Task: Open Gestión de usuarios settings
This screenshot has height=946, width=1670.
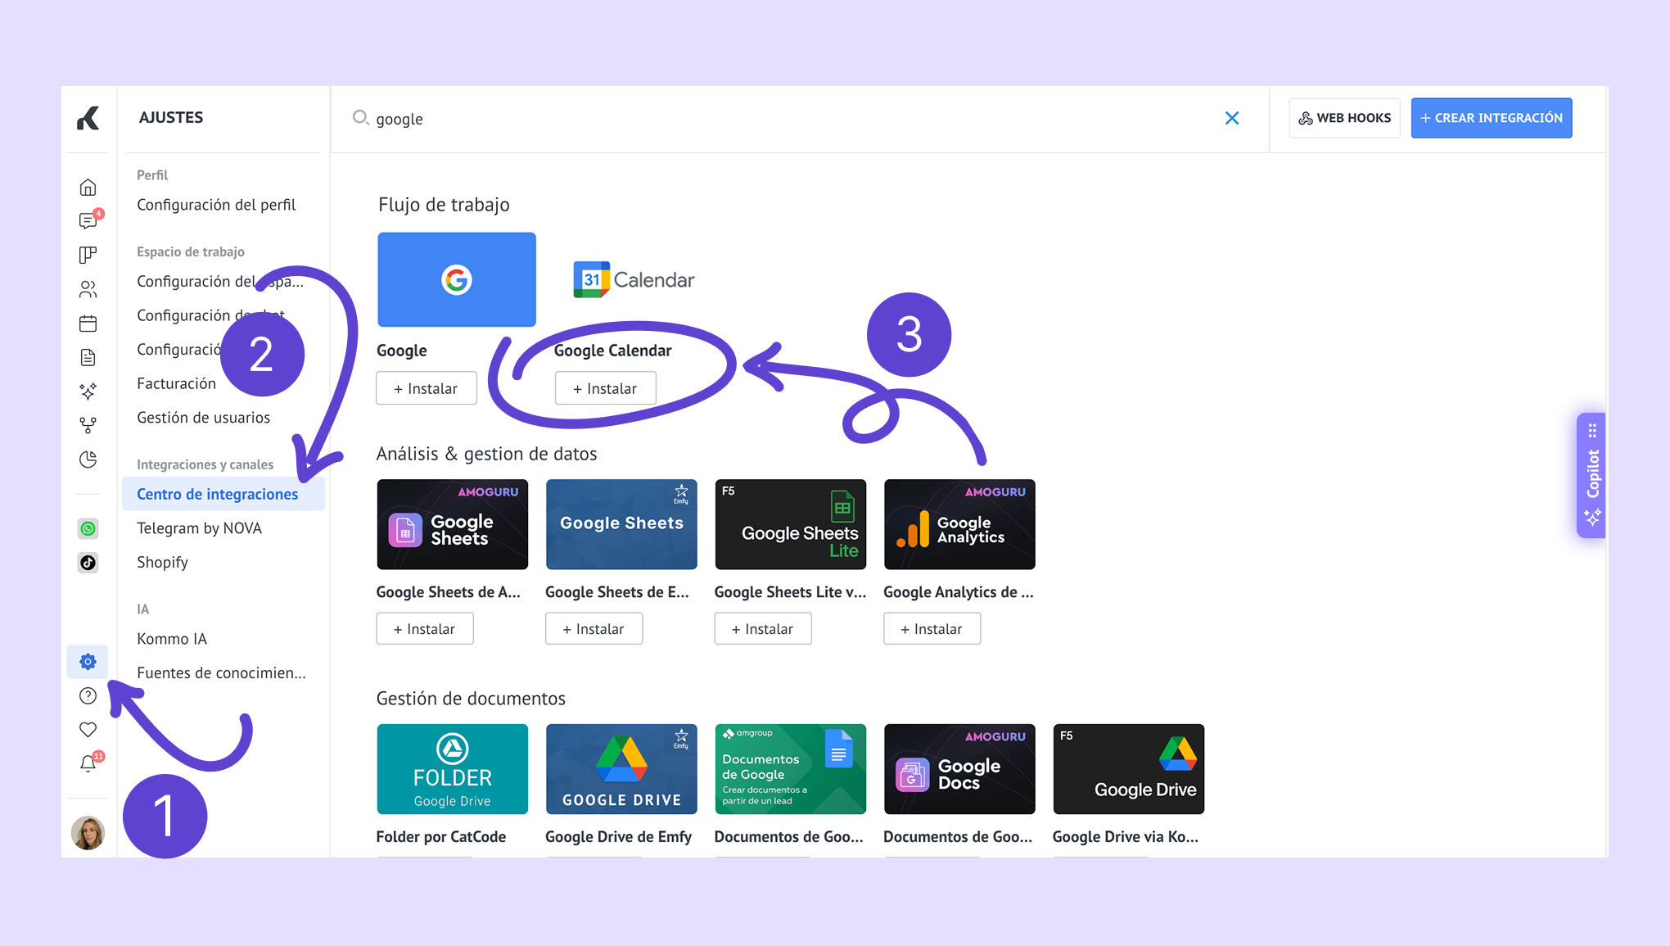Action: click(203, 418)
